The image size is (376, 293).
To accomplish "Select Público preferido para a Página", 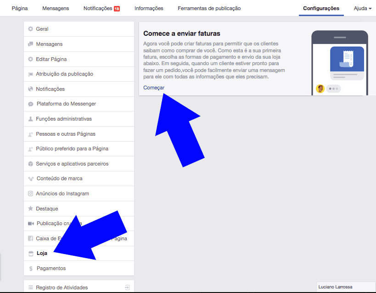I will (x=79, y=149).
